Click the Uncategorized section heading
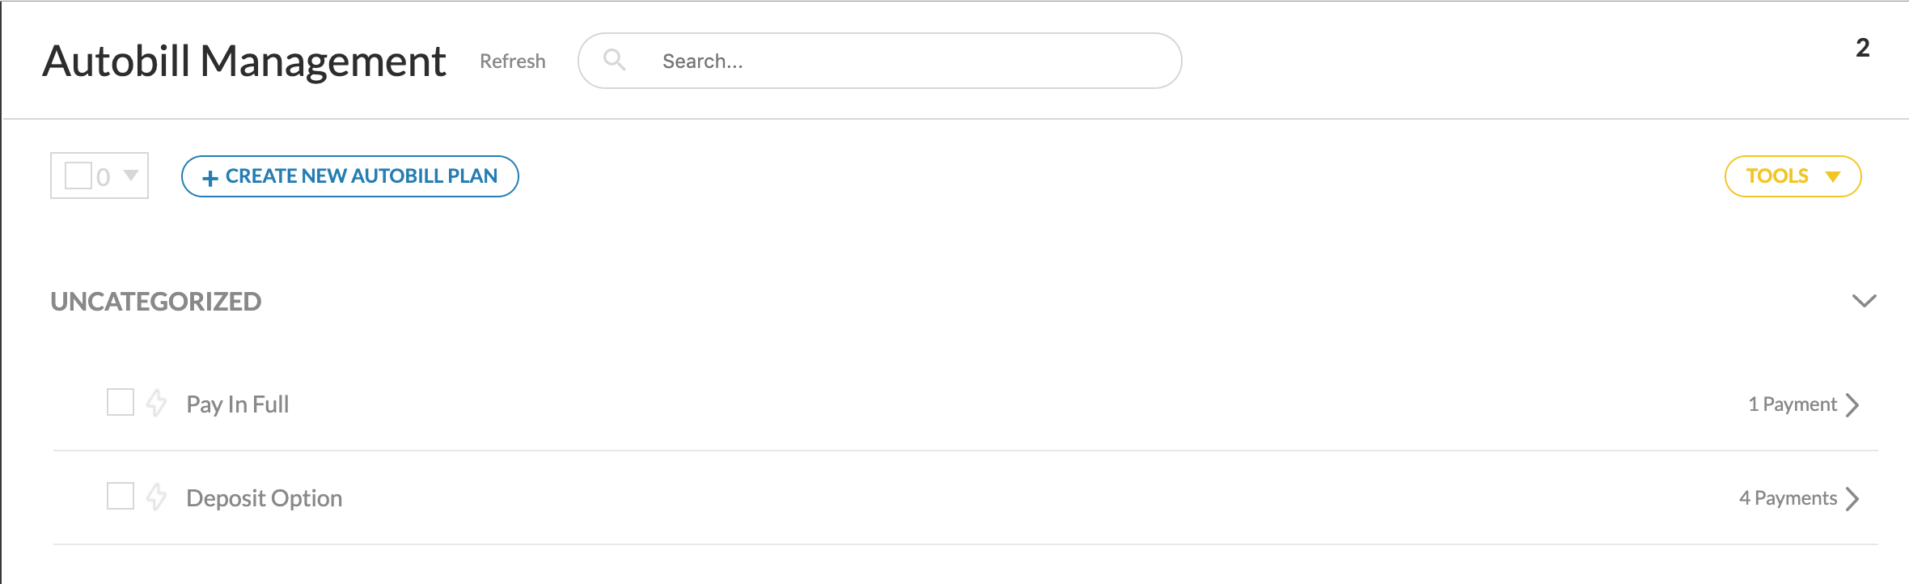 click(156, 302)
